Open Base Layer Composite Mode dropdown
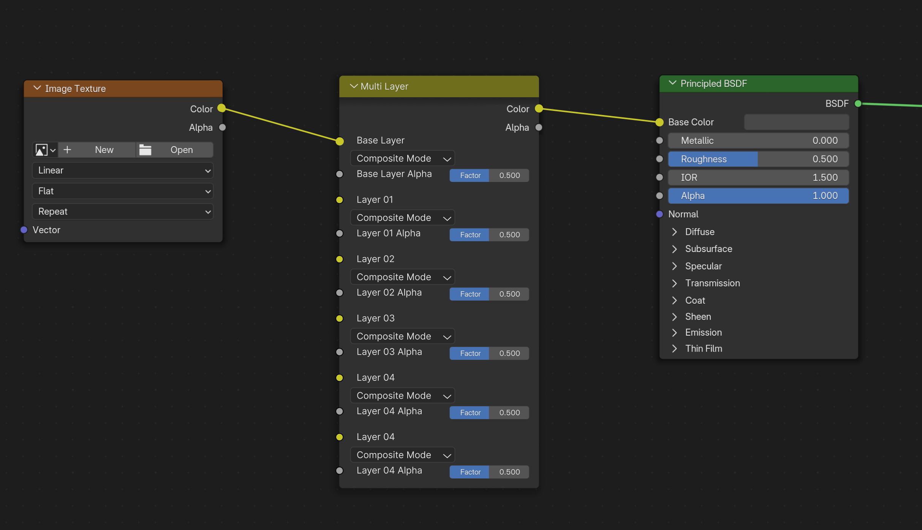This screenshot has width=922, height=530. pyautogui.click(x=402, y=158)
